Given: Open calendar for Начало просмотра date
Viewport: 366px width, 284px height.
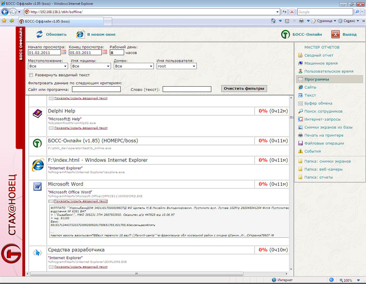Looking at the screenshot, I should pyautogui.click(x=64, y=52).
